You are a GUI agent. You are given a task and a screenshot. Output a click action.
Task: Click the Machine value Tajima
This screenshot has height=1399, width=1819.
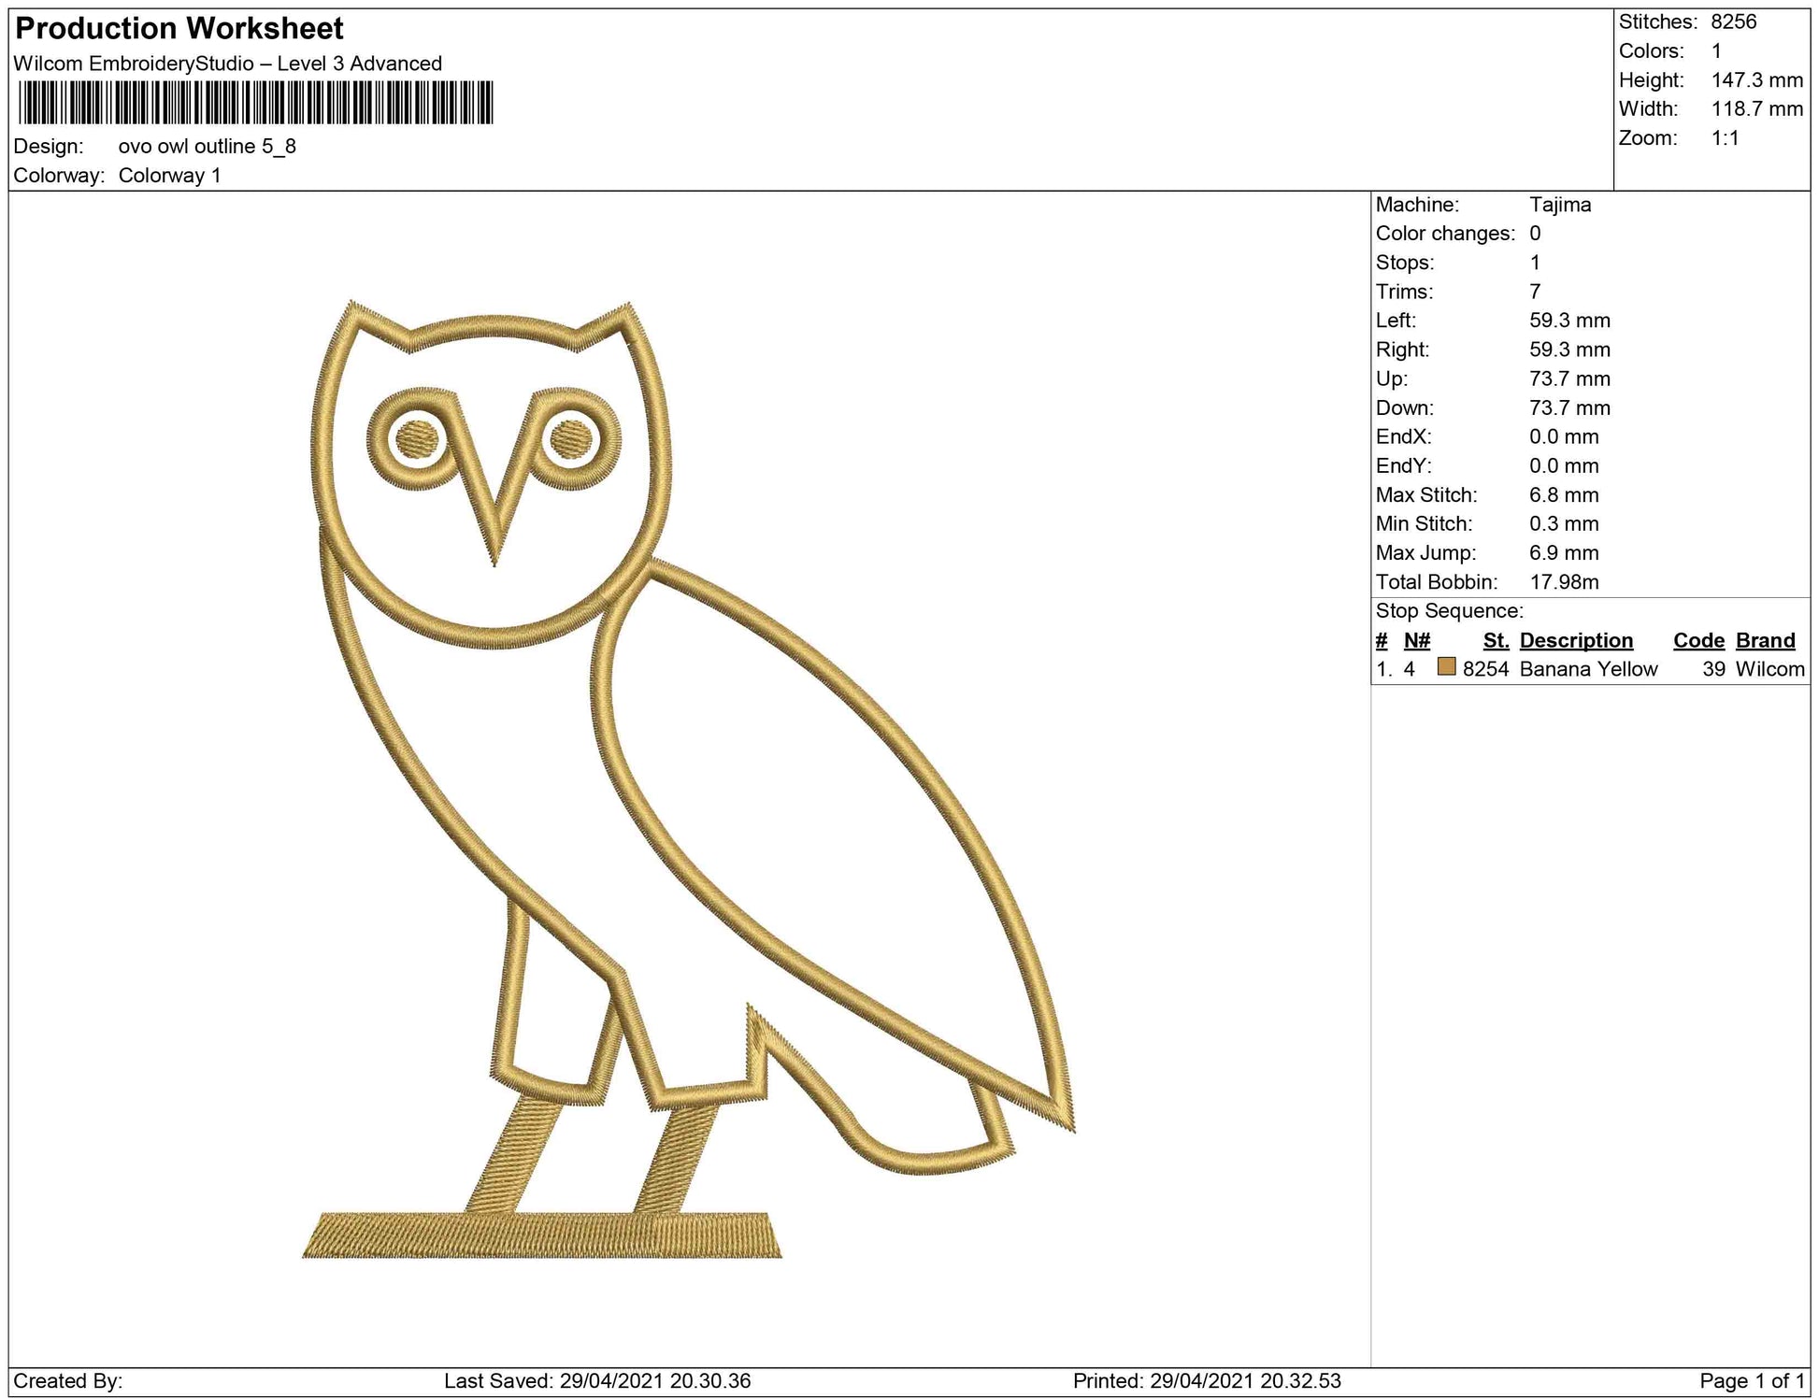click(1559, 205)
